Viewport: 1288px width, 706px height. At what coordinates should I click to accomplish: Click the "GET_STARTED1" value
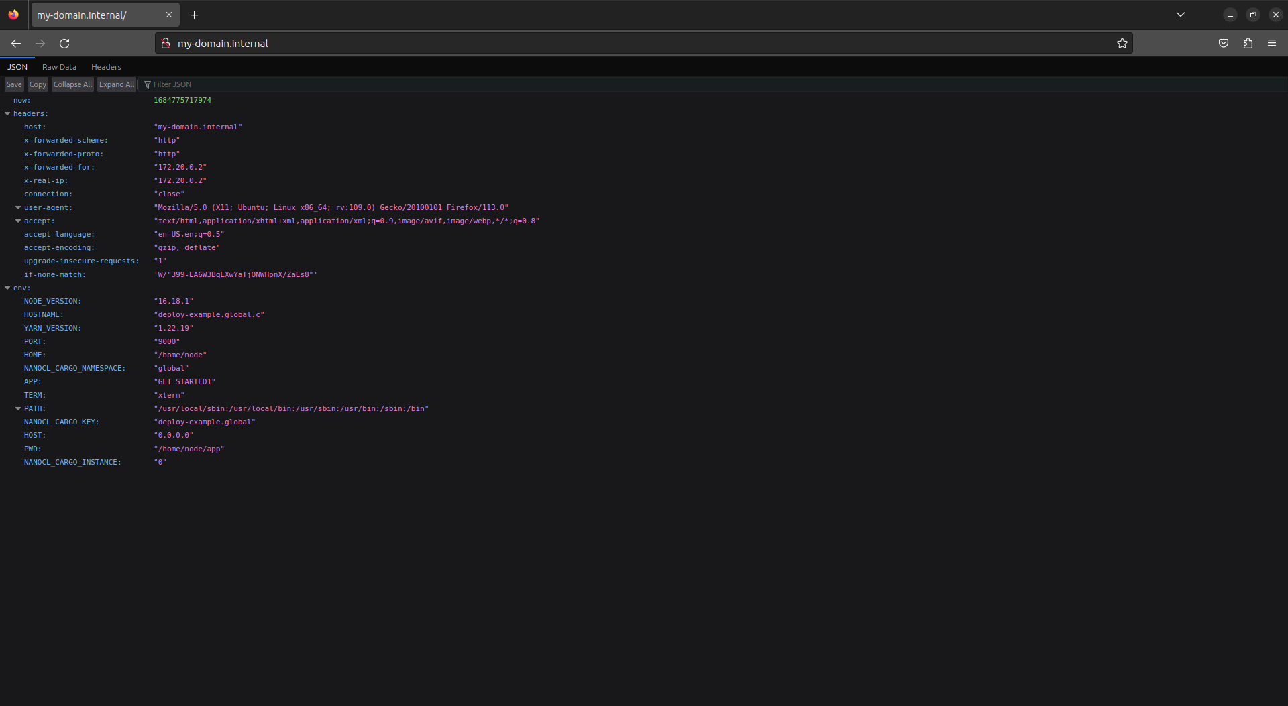[184, 382]
